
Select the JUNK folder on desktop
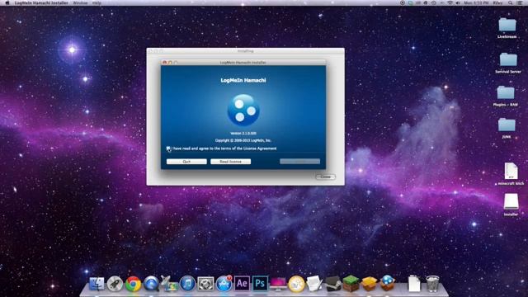(x=507, y=128)
